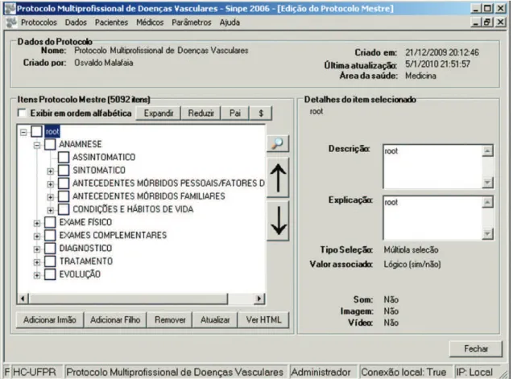Screen dimensions: 513x379
Task: Open the Dados menu
Action: 76,23
